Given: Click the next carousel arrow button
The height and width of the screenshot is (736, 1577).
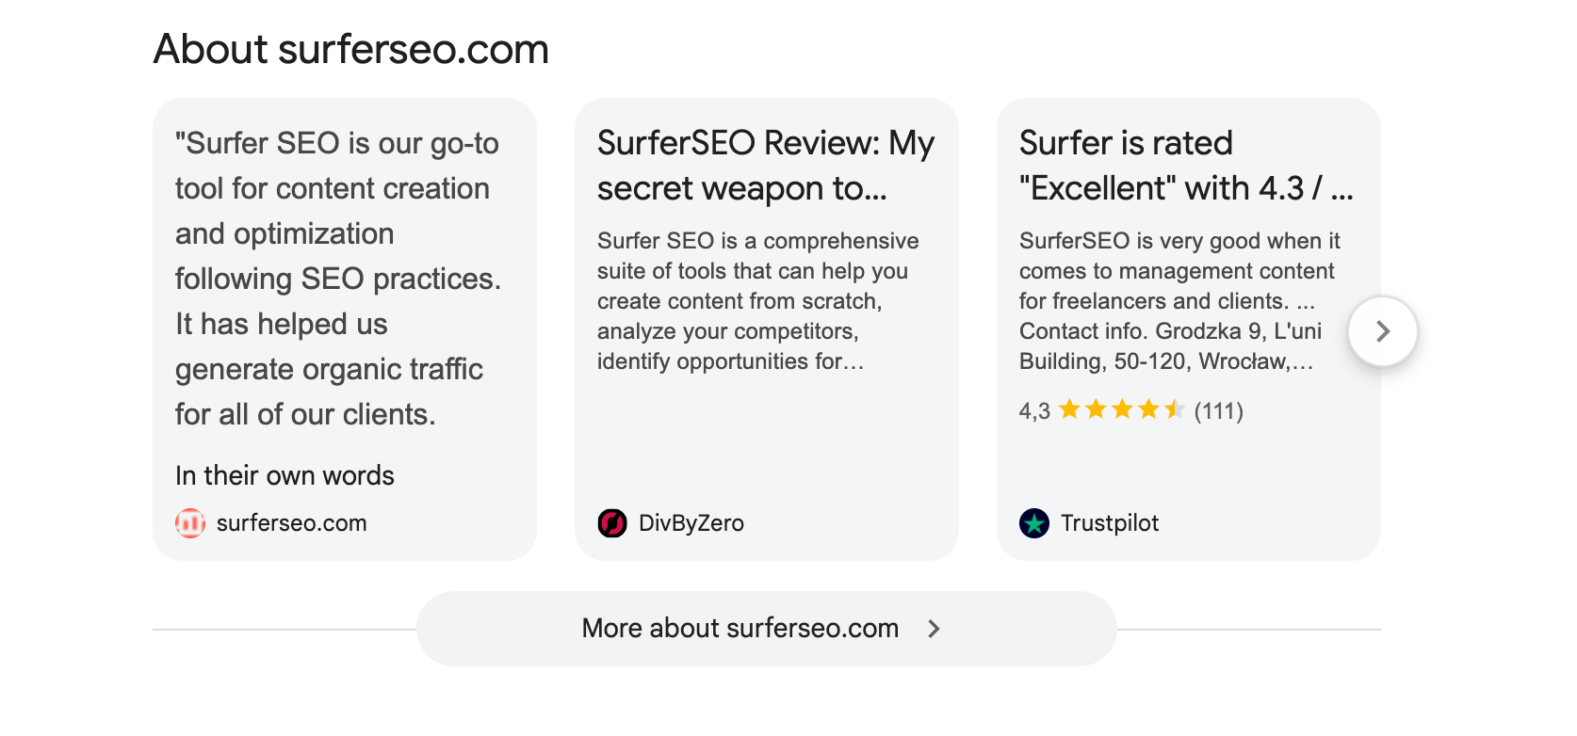Looking at the screenshot, I should pyautogui.click(x=1382, y=331).
